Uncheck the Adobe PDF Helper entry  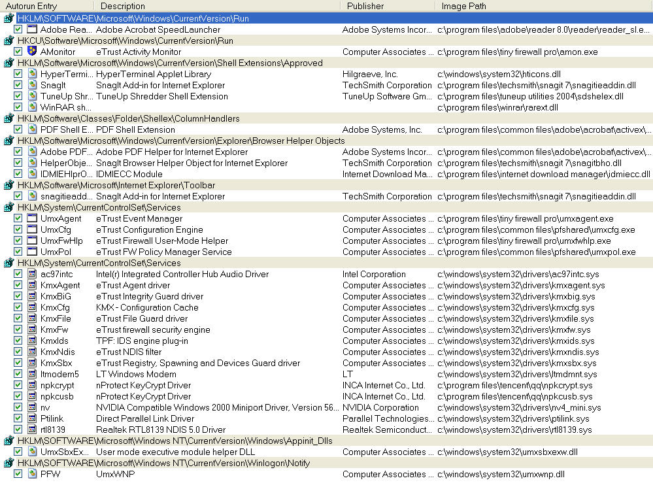pos(18,151)
